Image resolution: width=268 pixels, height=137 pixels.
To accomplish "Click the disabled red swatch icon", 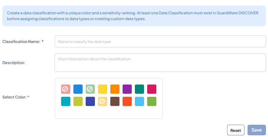I will 66,89.
